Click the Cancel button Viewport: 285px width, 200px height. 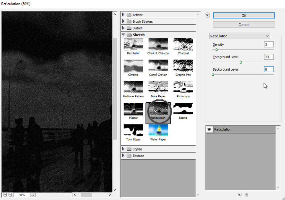pos(244,25)
